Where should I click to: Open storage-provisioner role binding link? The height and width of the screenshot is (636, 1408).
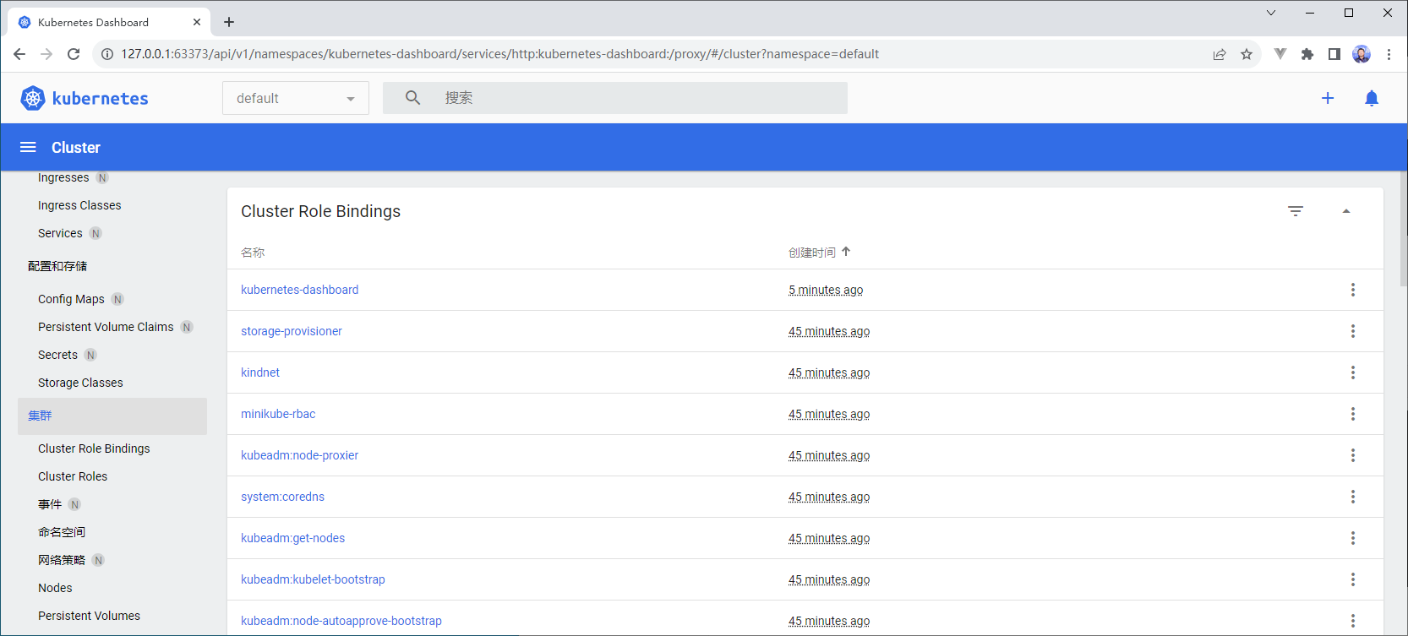[292, 331]
